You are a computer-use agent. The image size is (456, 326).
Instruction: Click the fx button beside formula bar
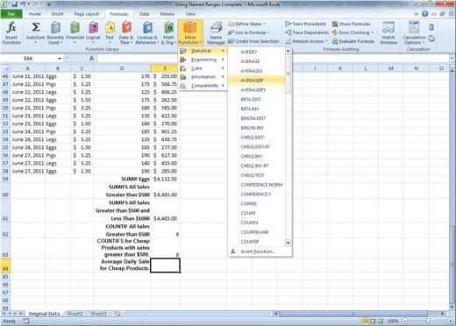click(92, 59)
